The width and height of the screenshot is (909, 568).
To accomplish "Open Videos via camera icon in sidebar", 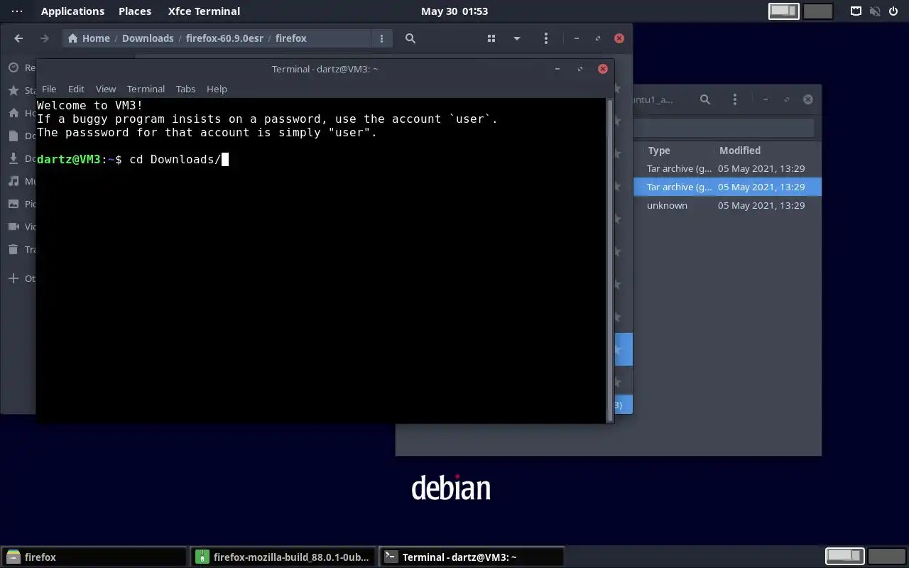I will [13, 226].
